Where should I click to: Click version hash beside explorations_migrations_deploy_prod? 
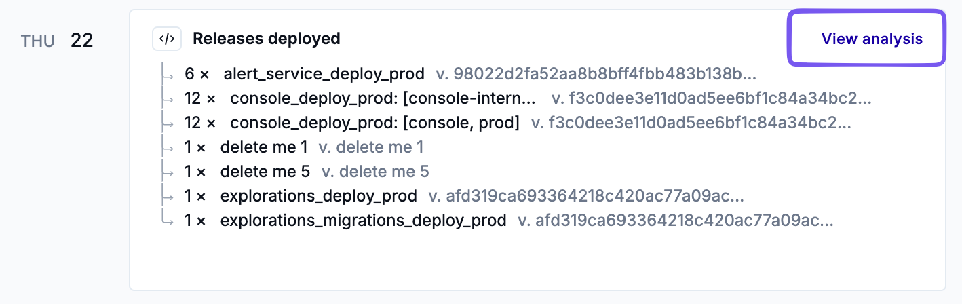[x=676, y=221]
